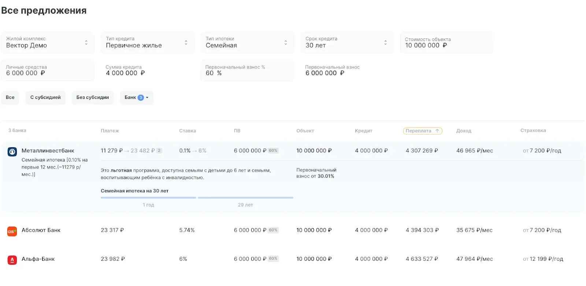Click the blue bank count badge '3'
The image size is (586, 286).
[141, 97]
